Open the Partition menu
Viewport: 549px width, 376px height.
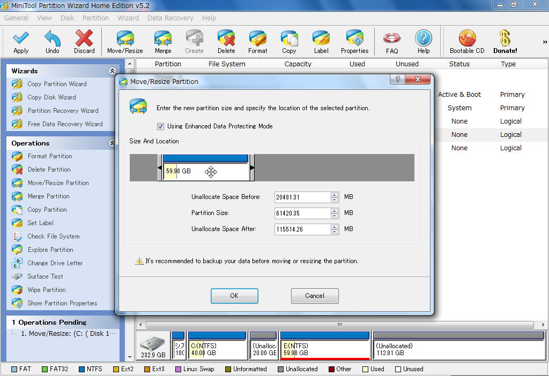(x=95, y=18)
